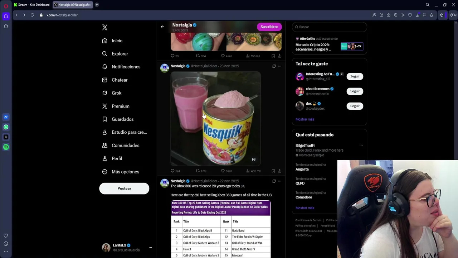Open the extensions cube icon

pyautogui.click(x=442, y=15)
